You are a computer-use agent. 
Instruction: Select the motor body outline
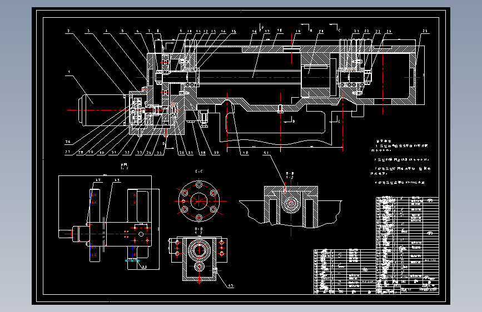click(103, 110)
